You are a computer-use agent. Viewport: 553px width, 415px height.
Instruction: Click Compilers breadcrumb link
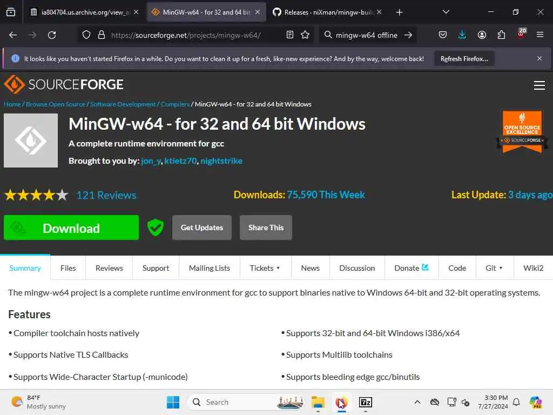(175, 104)
